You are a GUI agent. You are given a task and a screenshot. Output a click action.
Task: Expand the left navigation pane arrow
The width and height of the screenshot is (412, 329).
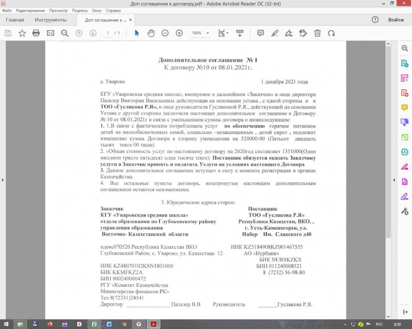pyautogui.click(x=2, y=180)
